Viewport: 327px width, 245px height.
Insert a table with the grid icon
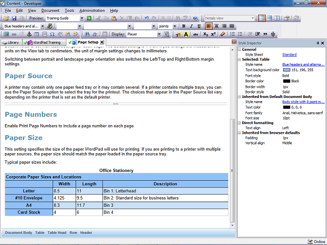pyautogui.click(x=37, y=34)
